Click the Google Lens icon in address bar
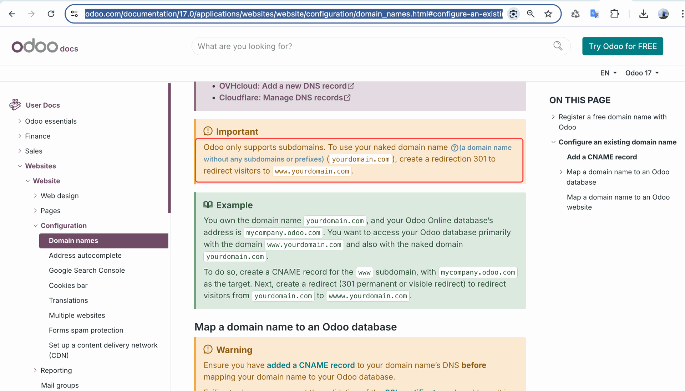 pos(513,14)
